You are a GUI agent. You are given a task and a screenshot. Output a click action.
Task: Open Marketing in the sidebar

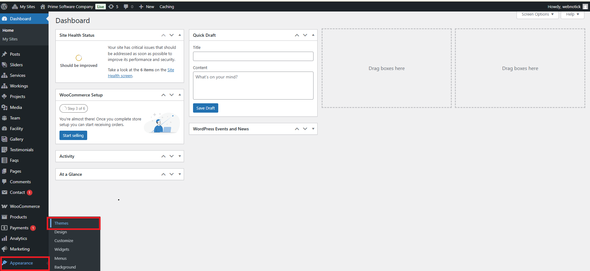tap(20, 249)
